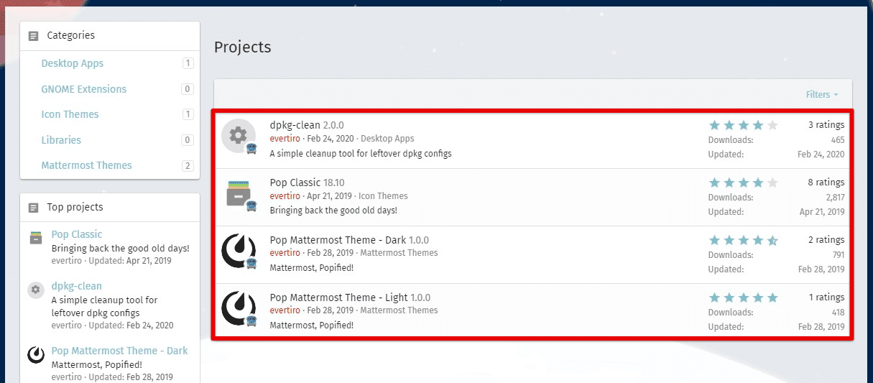Image resolution: width=873 pixels, height=383 pixels.
Task: Select the Desktop Apps category
Action: pyautogui.click(x=73, y=63)
